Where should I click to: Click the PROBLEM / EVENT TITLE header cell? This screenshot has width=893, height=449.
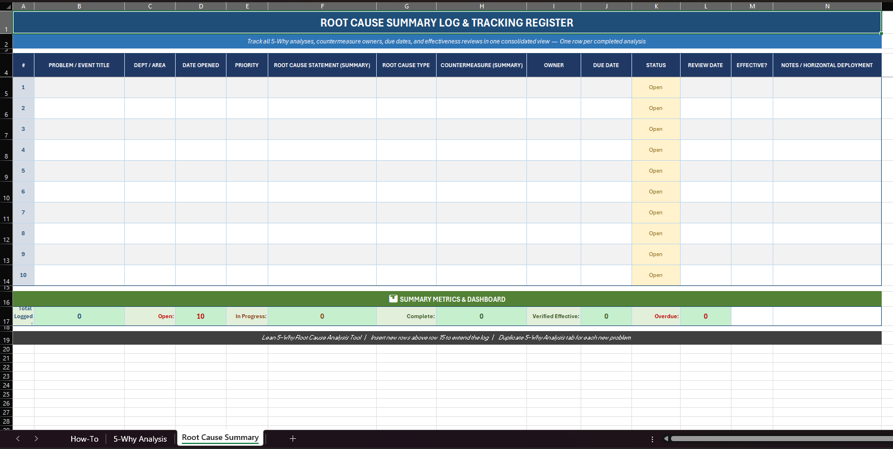79,65
